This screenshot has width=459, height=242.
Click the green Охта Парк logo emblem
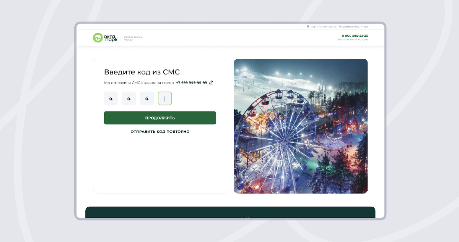click(98, 38)
